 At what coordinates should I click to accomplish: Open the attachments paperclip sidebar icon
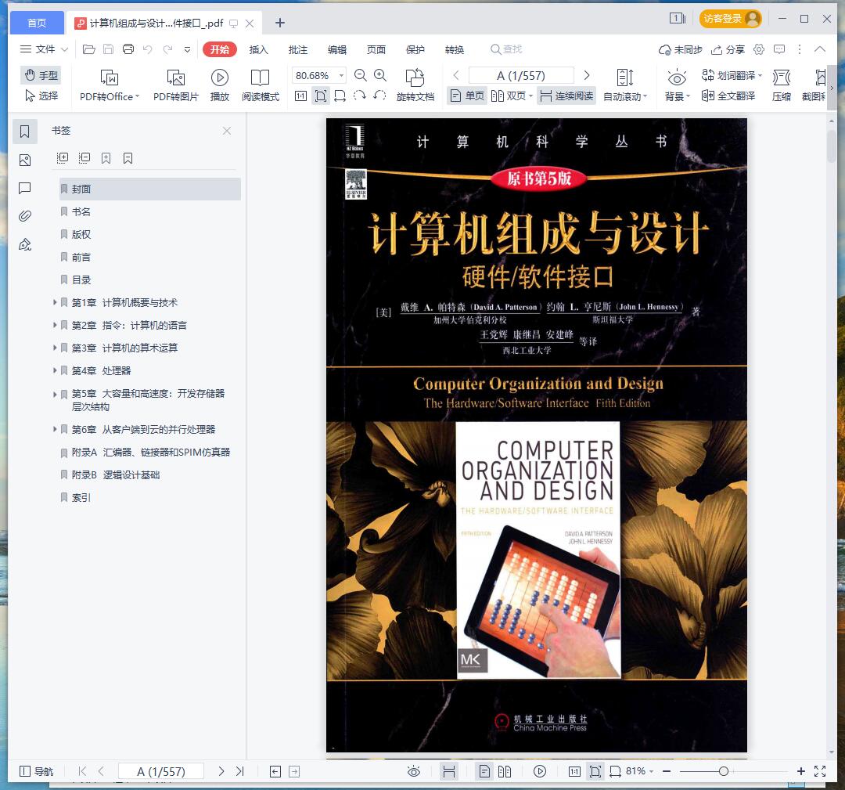25,216
